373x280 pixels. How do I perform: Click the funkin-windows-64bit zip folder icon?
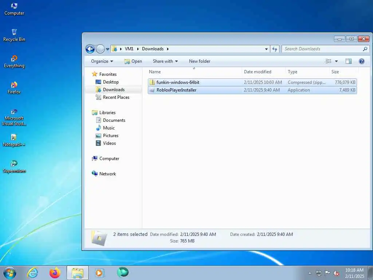pyautogui.click(x=152, y=82)
